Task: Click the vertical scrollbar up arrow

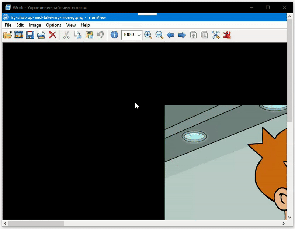Action: click(x=290, y=17)
